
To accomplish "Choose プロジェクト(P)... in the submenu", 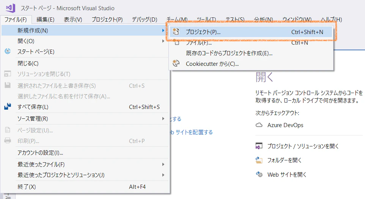I will tap(251, 32).
